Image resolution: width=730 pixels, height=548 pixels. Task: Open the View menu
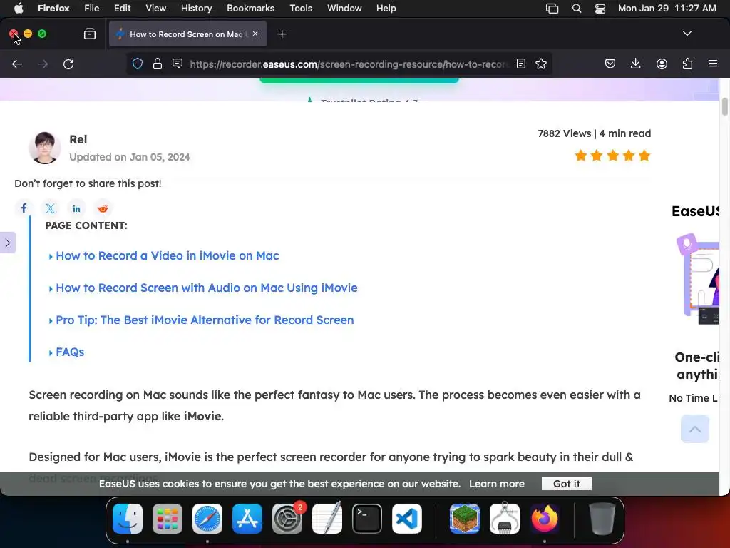click(x=155, y=9)
